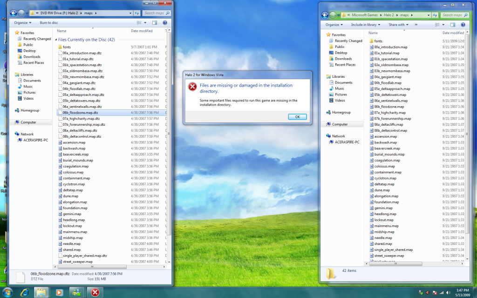Click the Network icon in the Microsoft Games sidebar
The height and width of the screenshot is (298, 477).
(328, 136)
